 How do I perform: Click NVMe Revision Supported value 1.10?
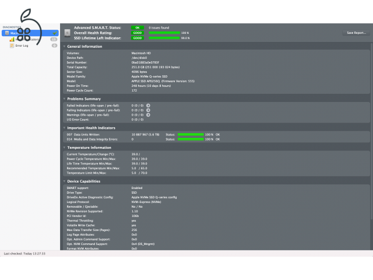pos(135,211)
